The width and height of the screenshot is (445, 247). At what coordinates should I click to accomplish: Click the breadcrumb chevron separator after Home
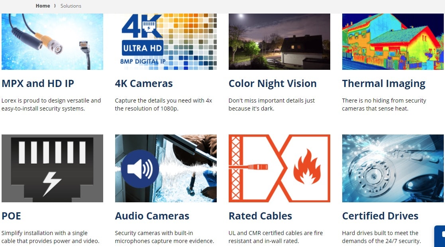click(55, 6)
